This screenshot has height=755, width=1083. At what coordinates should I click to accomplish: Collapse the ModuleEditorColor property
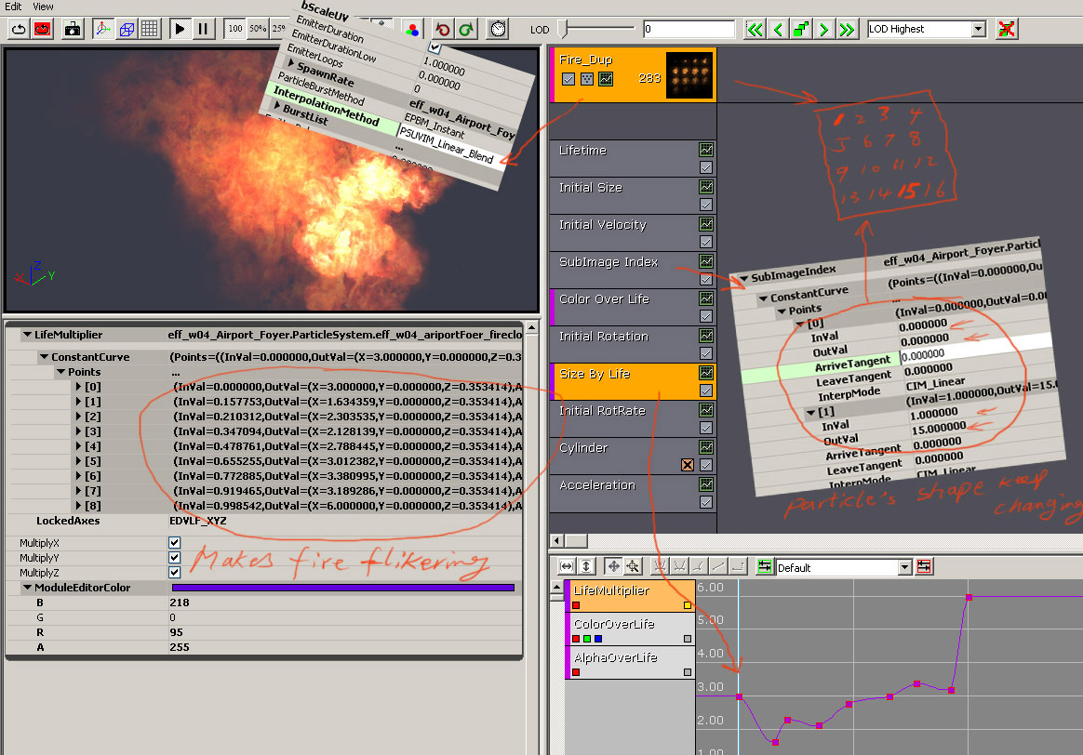27,588
